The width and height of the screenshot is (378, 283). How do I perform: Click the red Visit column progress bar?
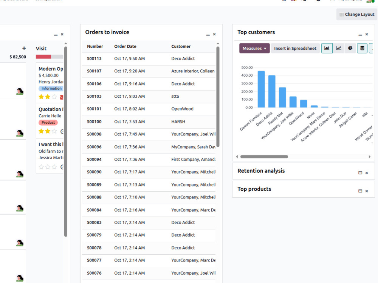[x=43, y=57]
